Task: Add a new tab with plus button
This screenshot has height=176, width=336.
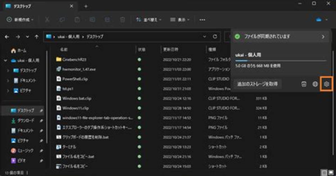Action: pos(86,6)
